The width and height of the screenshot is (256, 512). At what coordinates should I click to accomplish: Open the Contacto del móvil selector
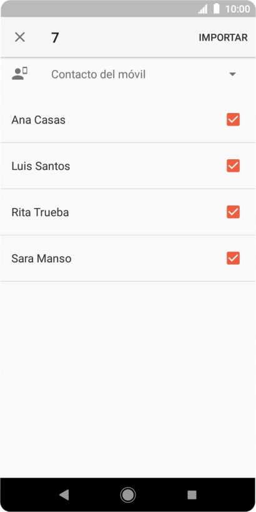(x=128, y=74)
